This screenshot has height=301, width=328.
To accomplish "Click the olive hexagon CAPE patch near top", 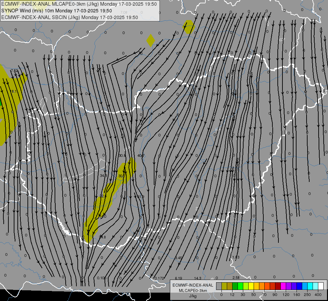I will [189, 27].
